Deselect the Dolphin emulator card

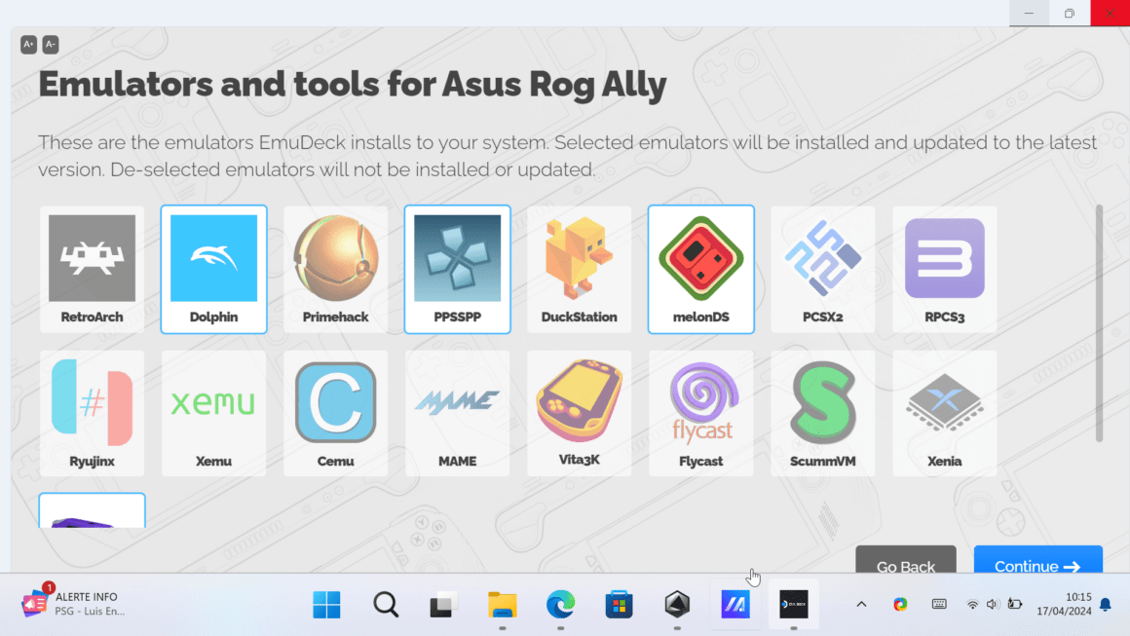point(213,269)
